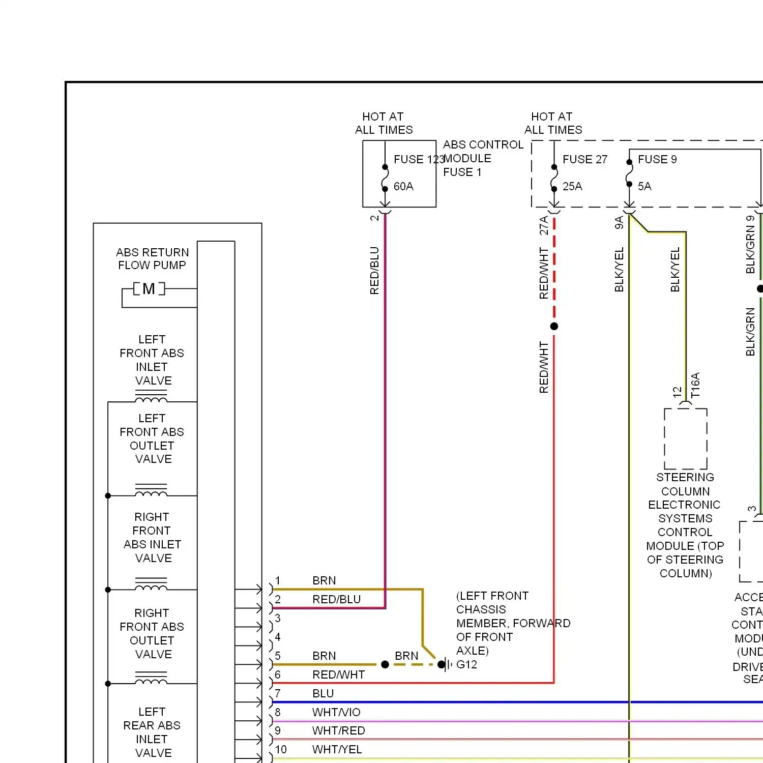Click the WHT/VIO label on pin 8
Screen dimensions: 763x763
pos(336,712)
